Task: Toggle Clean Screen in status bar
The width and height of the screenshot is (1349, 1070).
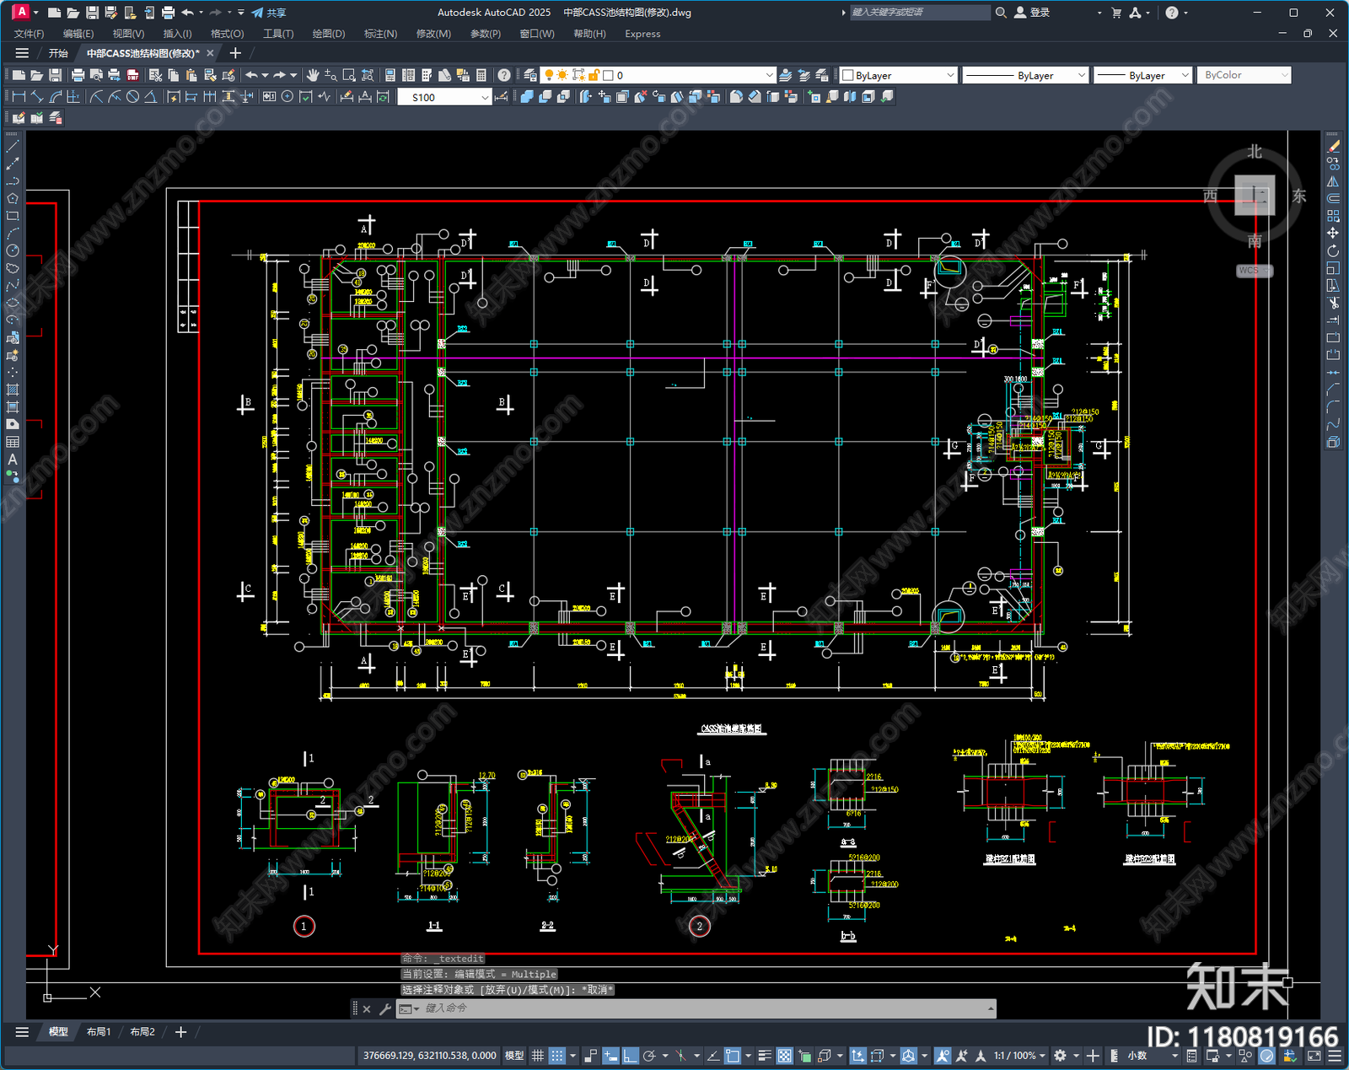Action: tap(1314, 1056)
